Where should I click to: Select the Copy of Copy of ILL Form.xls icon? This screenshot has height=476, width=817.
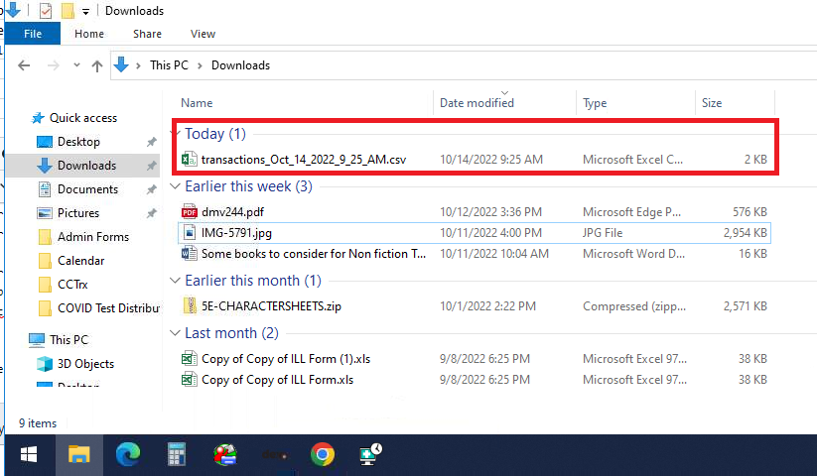190,379
